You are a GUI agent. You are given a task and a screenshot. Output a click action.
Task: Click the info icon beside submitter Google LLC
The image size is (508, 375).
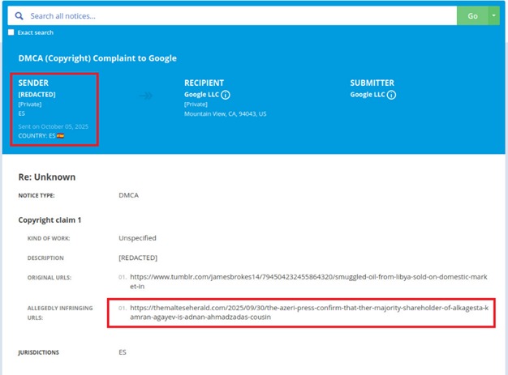[391, 95]
